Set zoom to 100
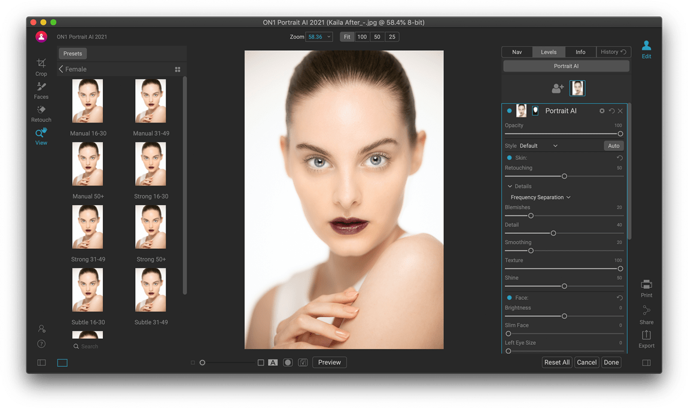 (x=362, y=37)
